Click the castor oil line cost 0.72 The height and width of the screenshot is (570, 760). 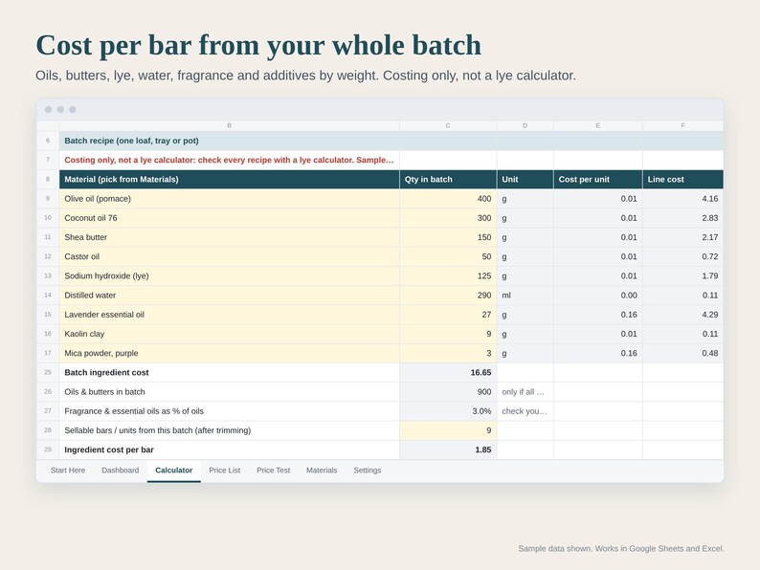coord(682,256)
